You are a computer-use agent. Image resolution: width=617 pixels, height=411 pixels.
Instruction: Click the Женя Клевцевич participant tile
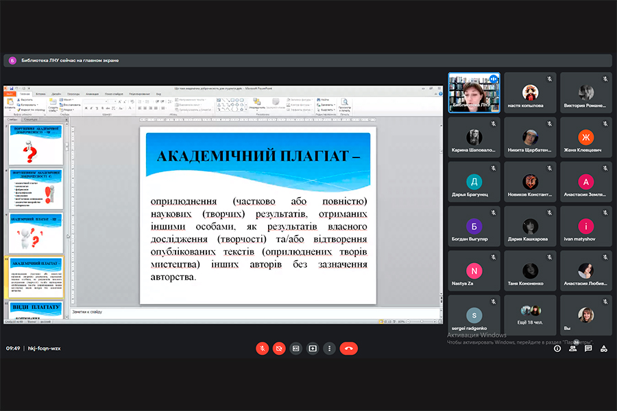[585, 137]
